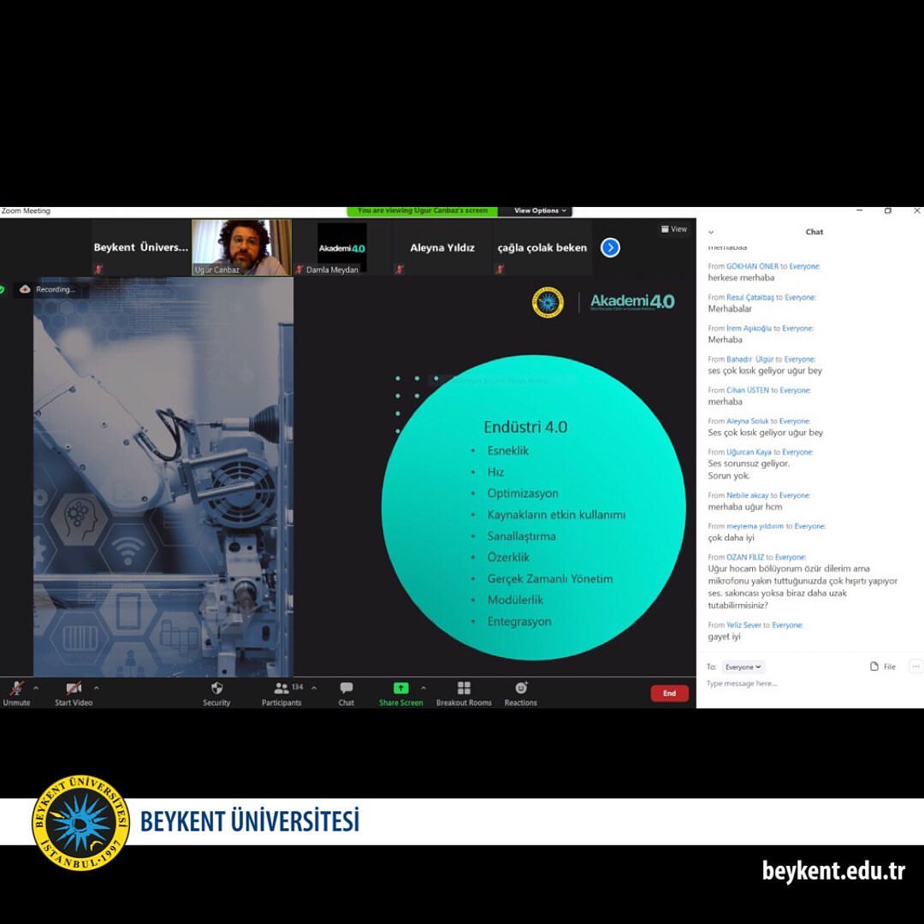Screen dimensions: 924x924
Task: Select the Aleyna Yıldız participant tile
Action: coord(442,247)
